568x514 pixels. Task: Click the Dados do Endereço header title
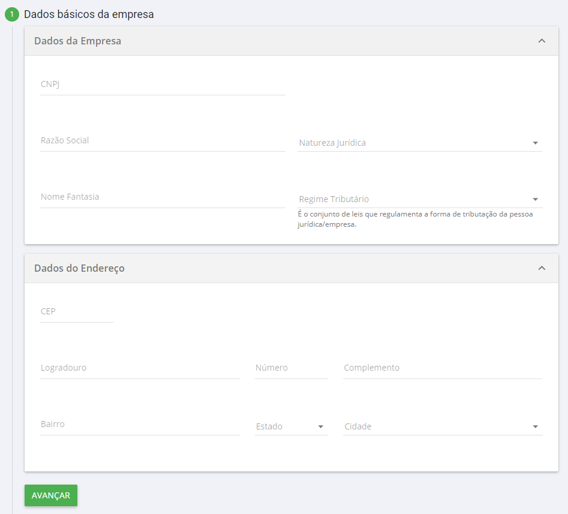pos(80,268)
